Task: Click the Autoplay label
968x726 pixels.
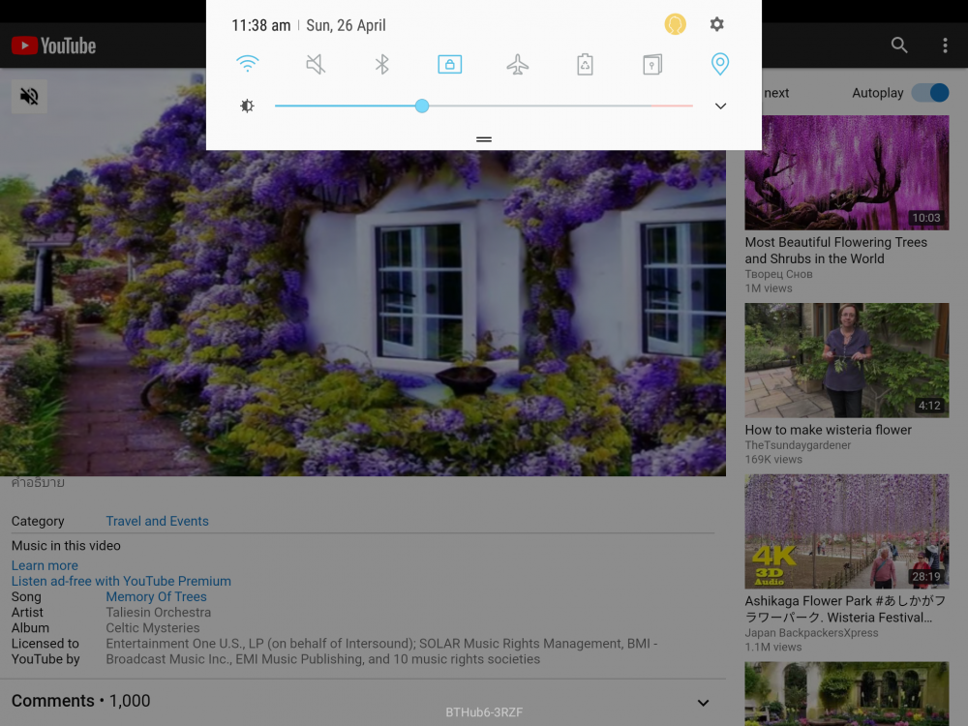Action: tap(877, 93)
